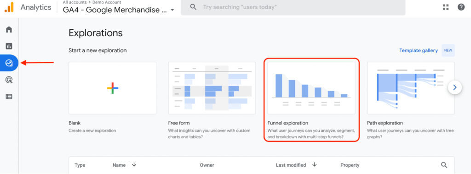Screen dimensions: 471x174
Task: Open Advertising cursor icon in sidebar
Action: 9,80
